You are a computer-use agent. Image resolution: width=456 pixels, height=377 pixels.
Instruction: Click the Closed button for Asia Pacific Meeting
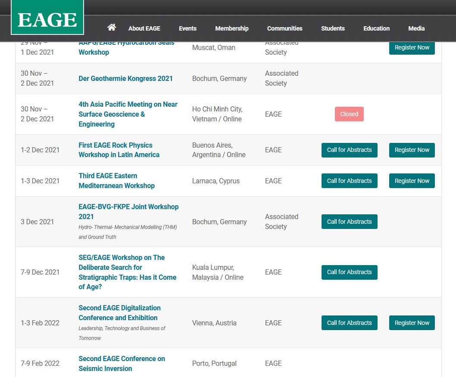tap(349, 114)
